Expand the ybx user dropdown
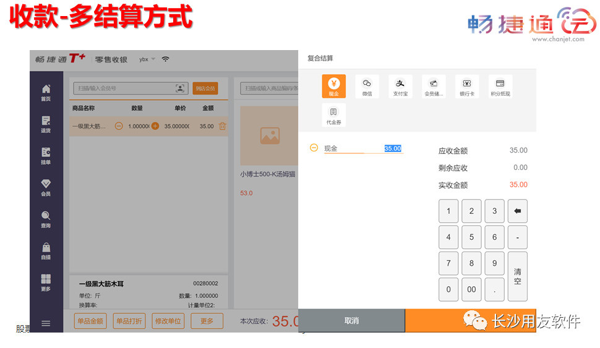Screen dimensions: 600x348 click(147, 59)
